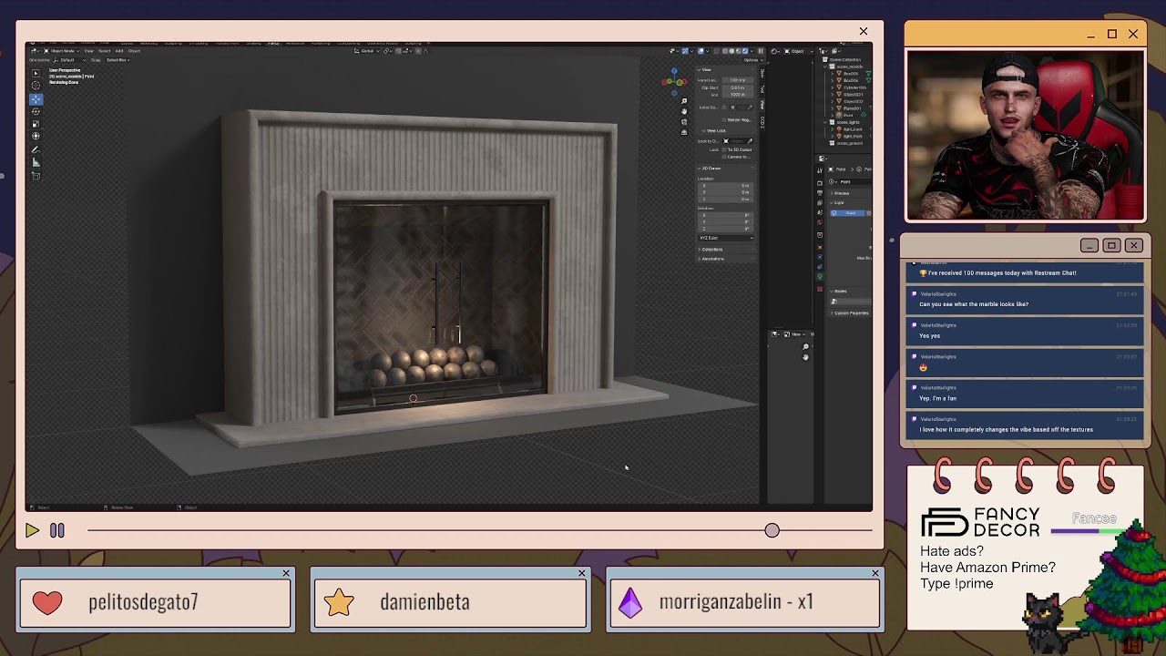
Task: Select scene_ground collection in outliner
Action: point(849,143)
